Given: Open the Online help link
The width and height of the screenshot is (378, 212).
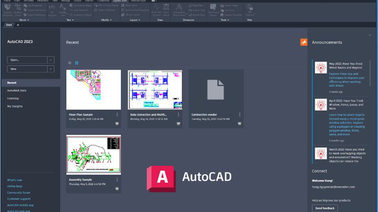Looking at the screenshot, I should 15,186.
